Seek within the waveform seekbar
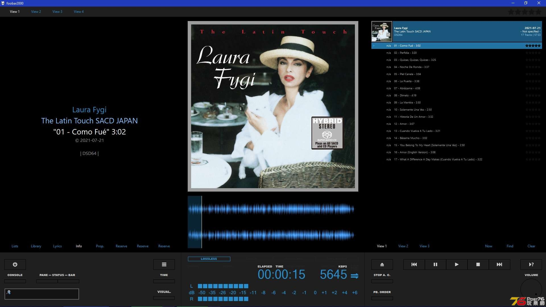This screenshot has width=546, height=307. (273, 222)
